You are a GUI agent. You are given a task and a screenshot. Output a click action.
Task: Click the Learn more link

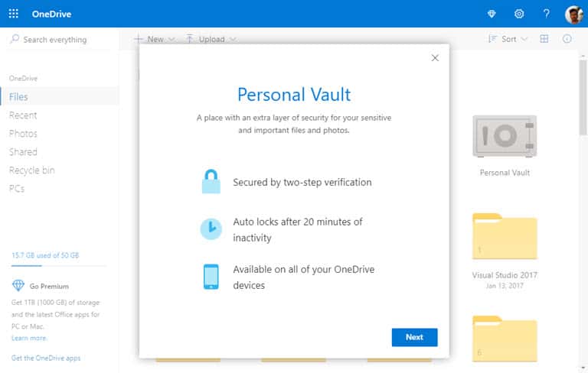pyautogui.click(x=29, y=338)
